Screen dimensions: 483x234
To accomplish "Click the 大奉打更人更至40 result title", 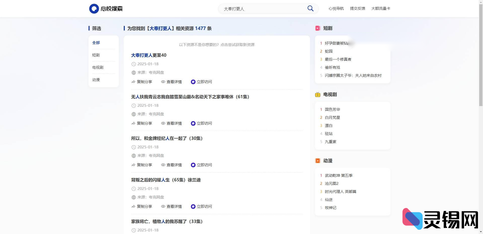I will 148,55.
